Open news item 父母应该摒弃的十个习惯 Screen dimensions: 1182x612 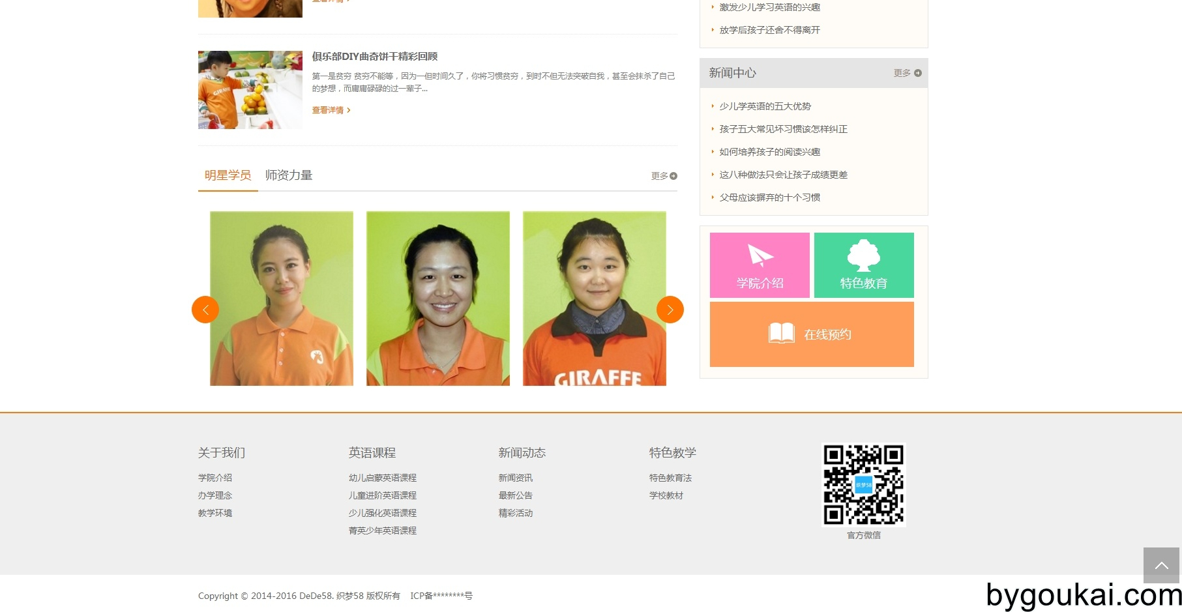pyautogui.click(x=770, y=197)
